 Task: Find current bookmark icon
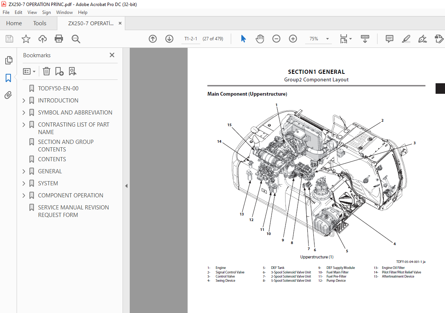(x=72, y=71)
